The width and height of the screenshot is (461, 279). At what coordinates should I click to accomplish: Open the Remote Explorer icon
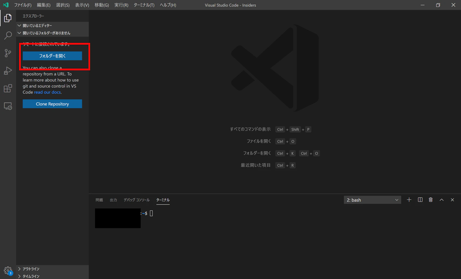(x=8, y=106)
